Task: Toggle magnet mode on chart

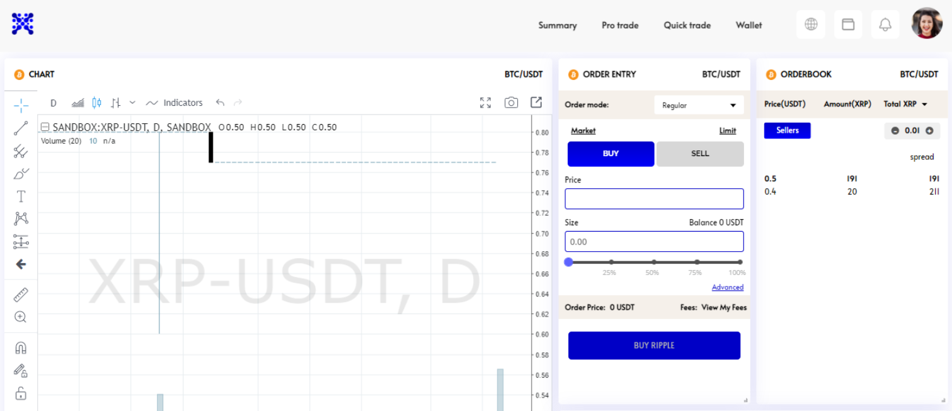Action: pos(21,348)
